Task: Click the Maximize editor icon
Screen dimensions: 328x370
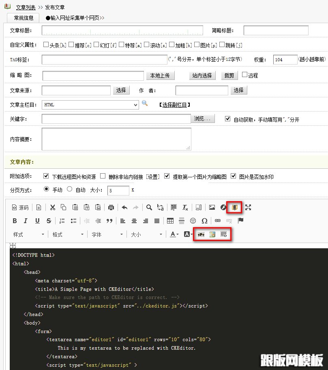Action: click(248, 207)
